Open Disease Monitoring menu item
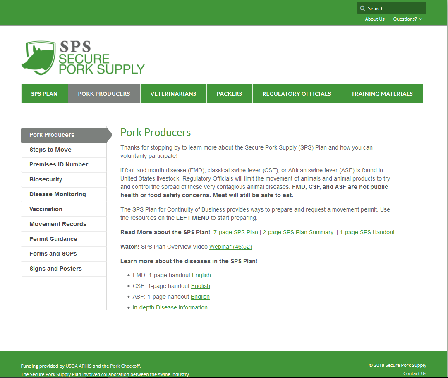 click(x=64, y=194)
